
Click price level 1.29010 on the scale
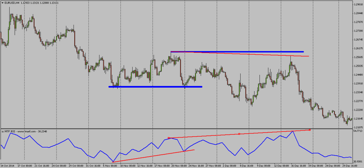tap(358, 5)
